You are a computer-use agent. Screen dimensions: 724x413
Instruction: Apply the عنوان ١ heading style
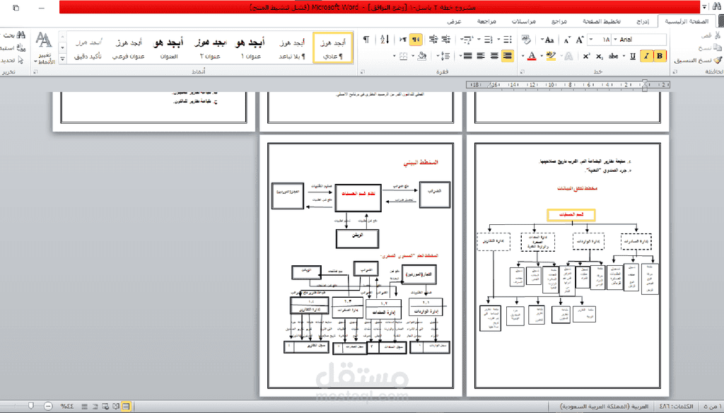[x=250, y=48]
